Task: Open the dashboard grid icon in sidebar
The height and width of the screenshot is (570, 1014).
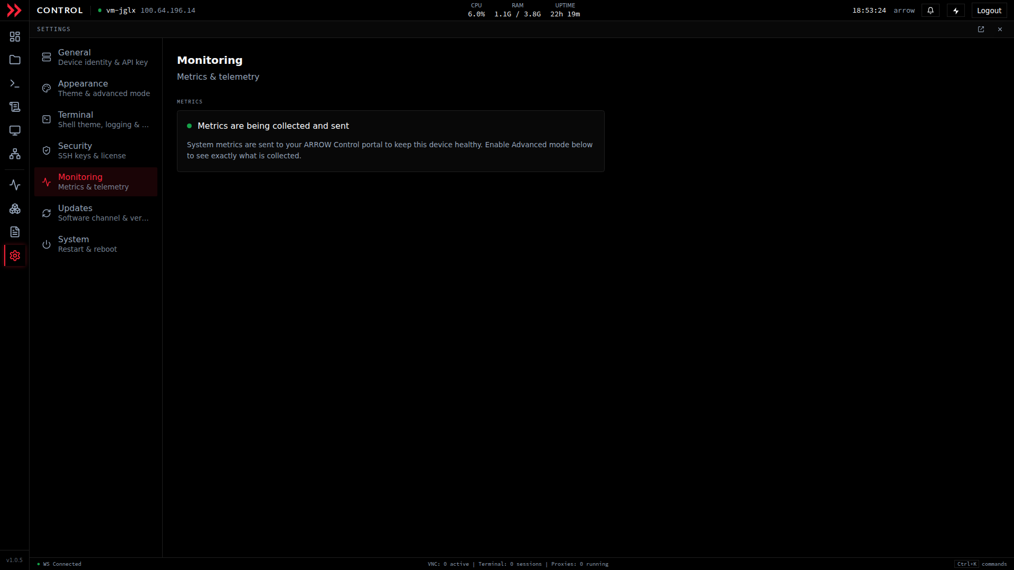Action: tap(15, 36)
